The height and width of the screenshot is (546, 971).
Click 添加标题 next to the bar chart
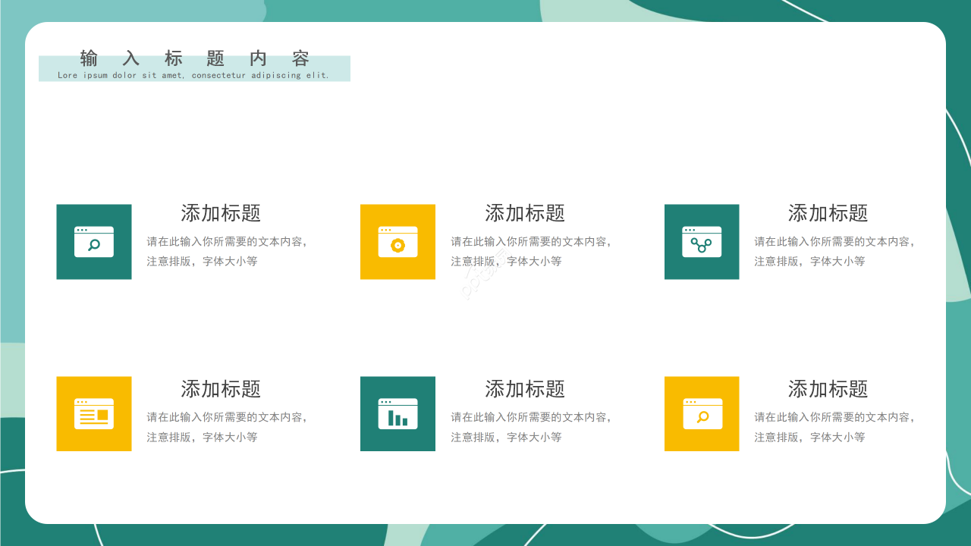tap(523, 390)
